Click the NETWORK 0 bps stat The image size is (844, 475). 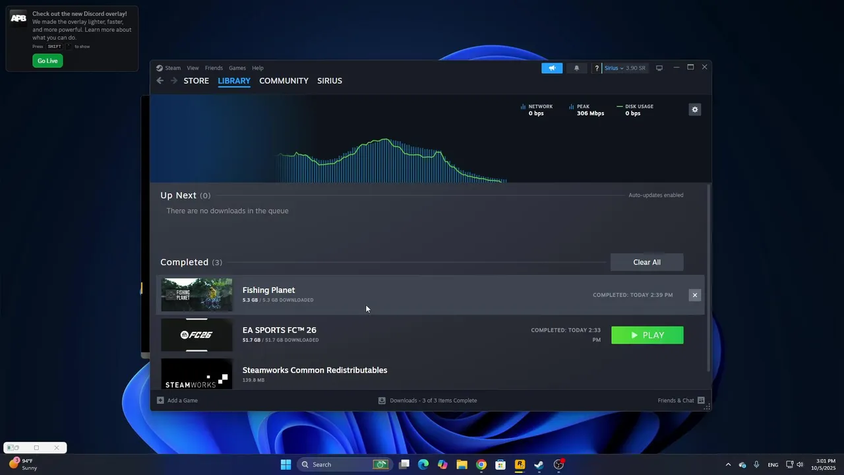click(536, 110)
